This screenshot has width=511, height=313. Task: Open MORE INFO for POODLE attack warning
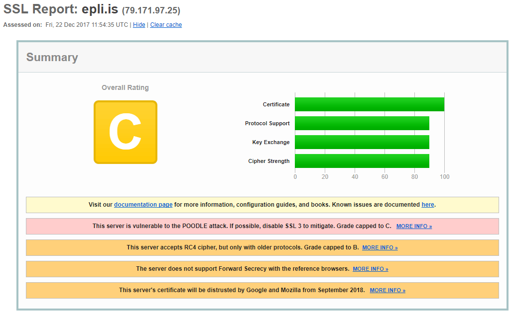[x=414, y=226]
